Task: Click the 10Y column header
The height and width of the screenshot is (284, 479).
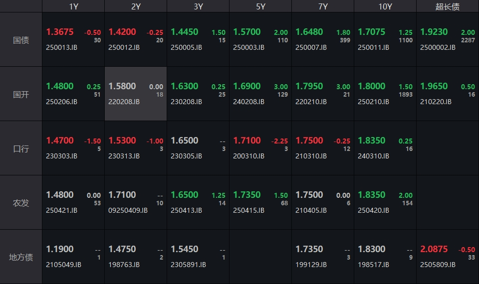Action: 385,6
